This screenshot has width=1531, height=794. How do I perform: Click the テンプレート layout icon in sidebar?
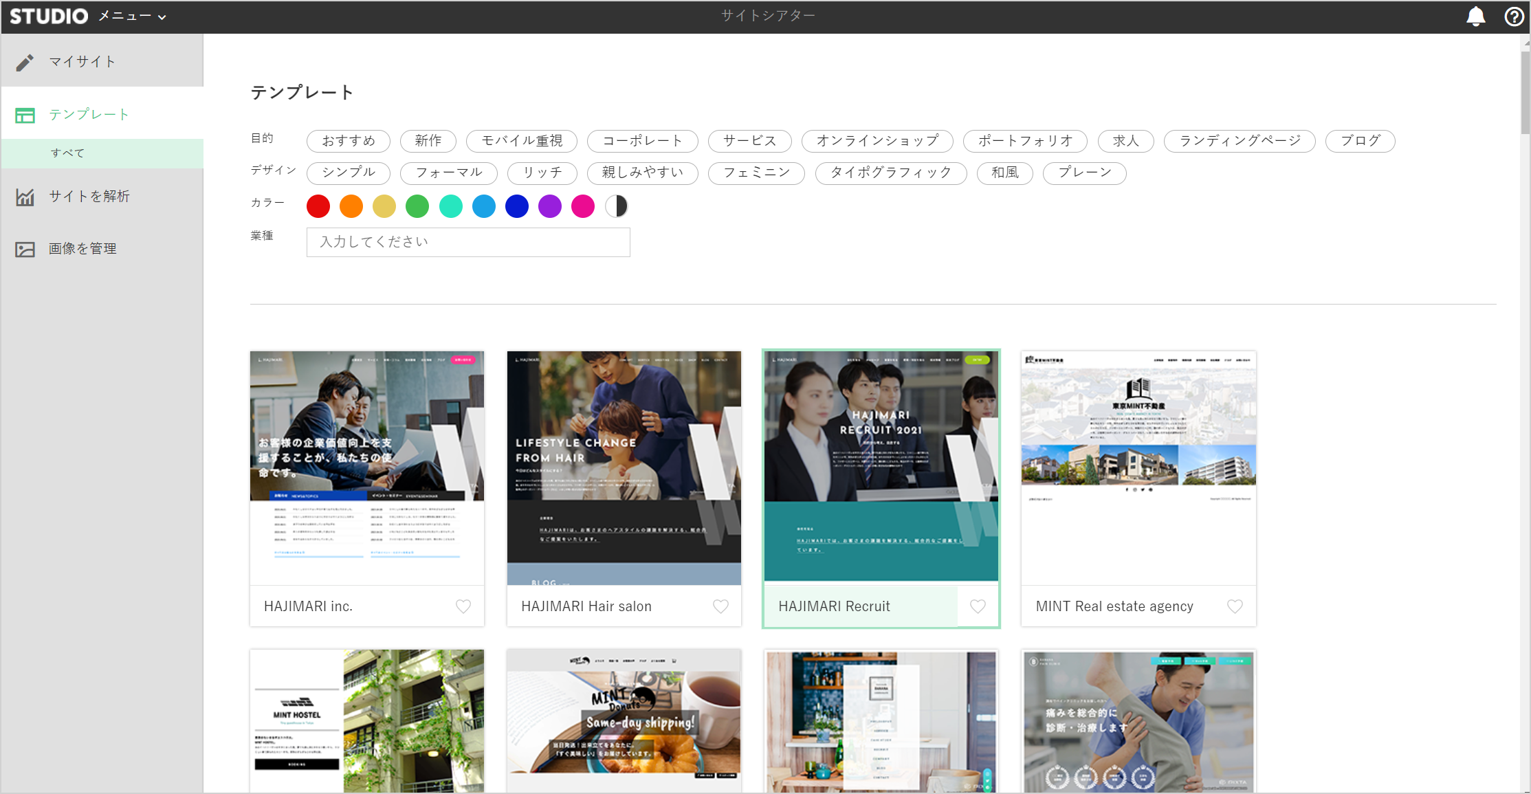click(25, 115)
